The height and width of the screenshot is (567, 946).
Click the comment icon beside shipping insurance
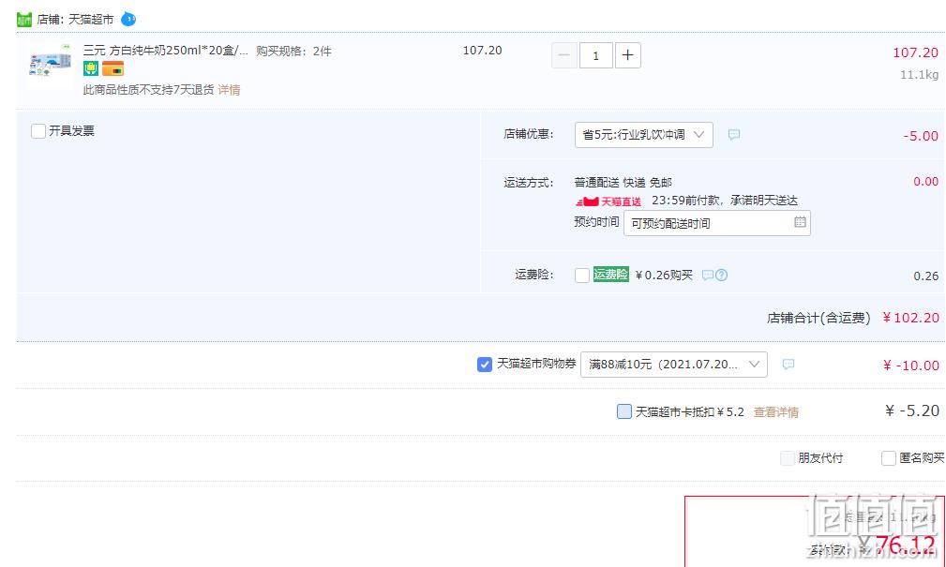click(x=708, y=275)
